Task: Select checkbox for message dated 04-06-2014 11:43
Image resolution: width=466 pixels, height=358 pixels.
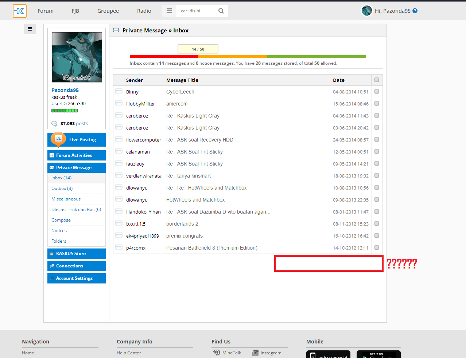Action: [x=377, y=115]
